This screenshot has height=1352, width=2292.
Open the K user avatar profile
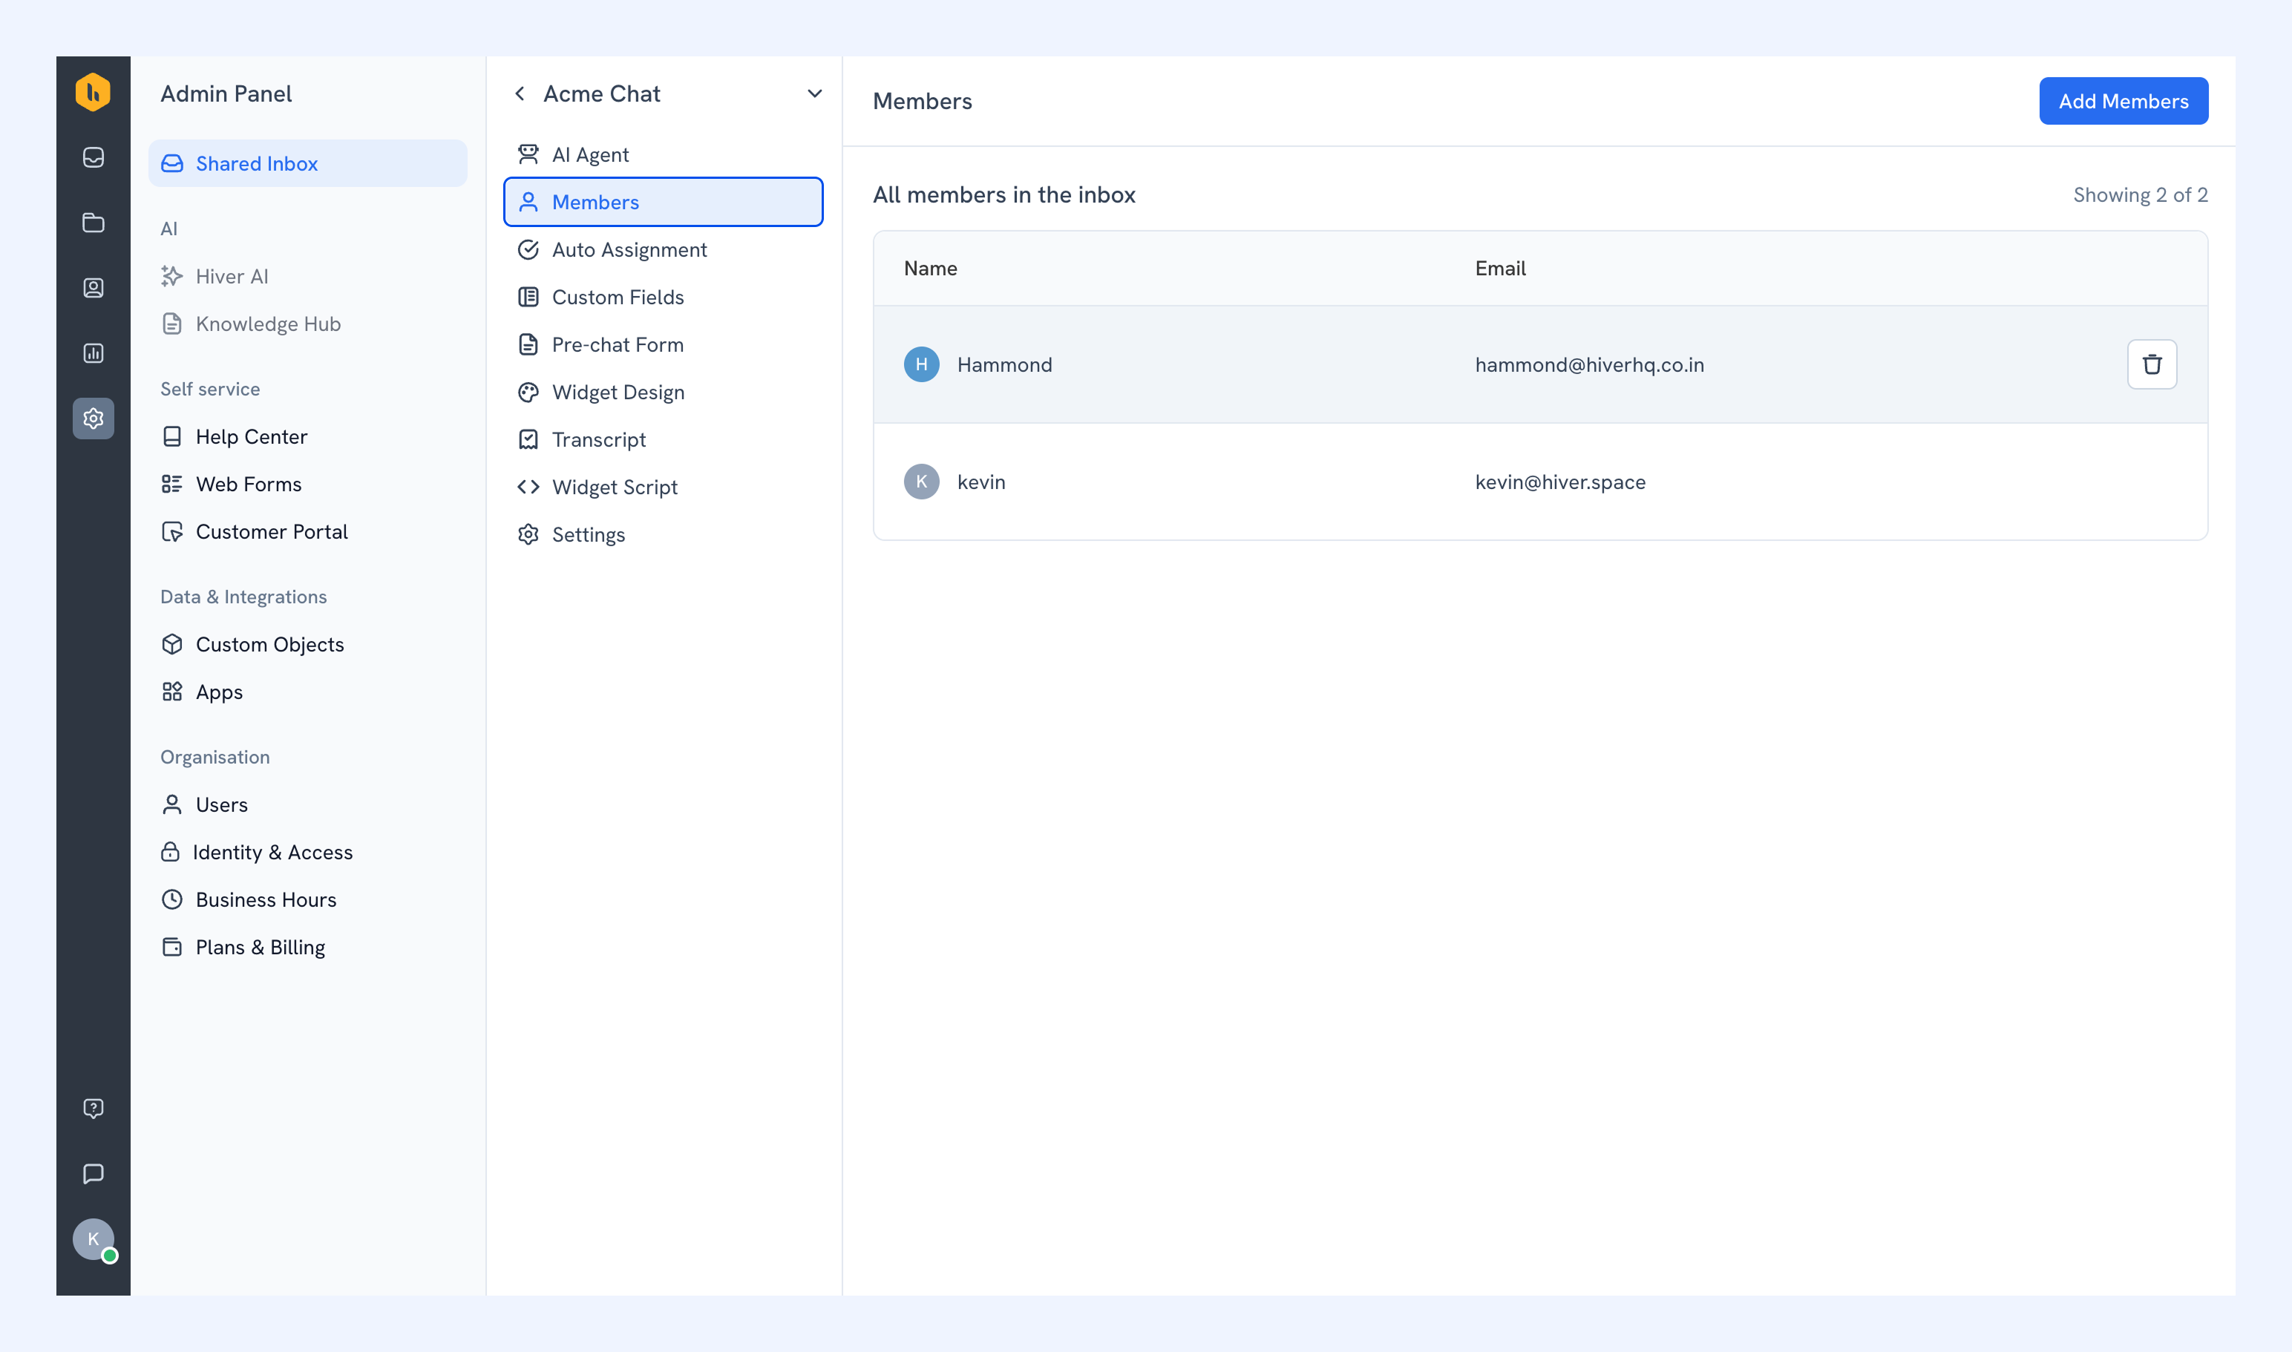[x=93, y=1239]
